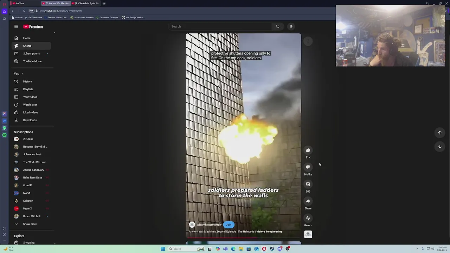The height and width of the screenshot is (253, 450).
Task: Open Home in the sidebar
Action: (31, 38)
